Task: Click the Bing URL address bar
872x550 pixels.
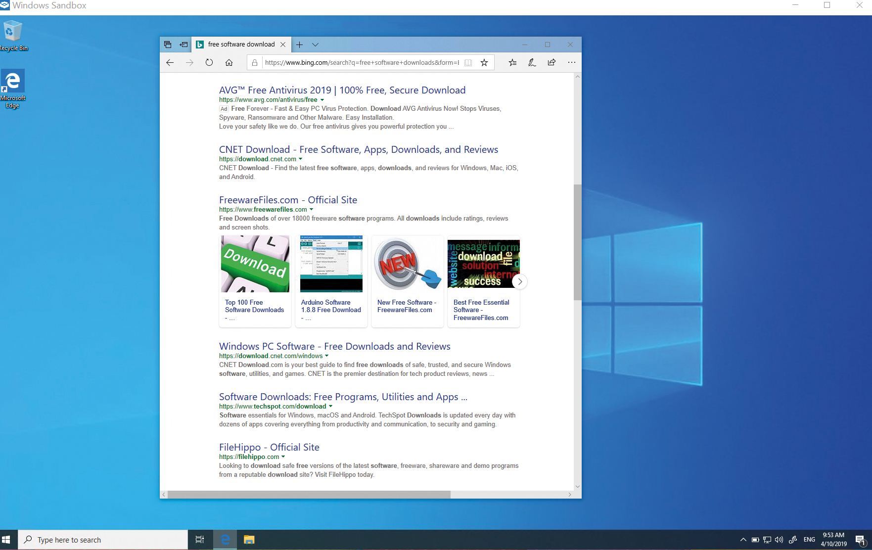Action: (362, 62)
